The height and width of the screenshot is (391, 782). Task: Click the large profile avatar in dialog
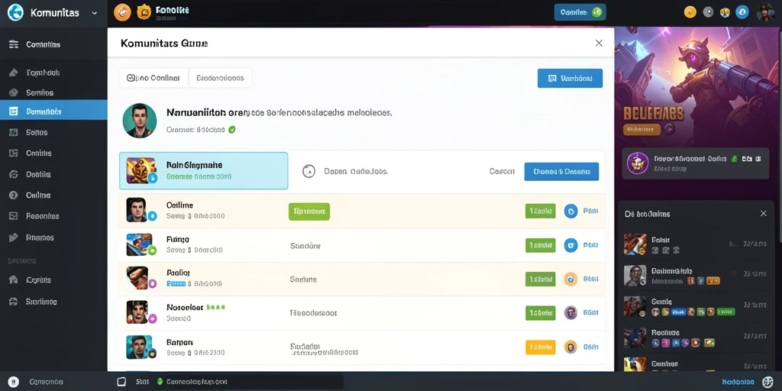coord(140,121)
